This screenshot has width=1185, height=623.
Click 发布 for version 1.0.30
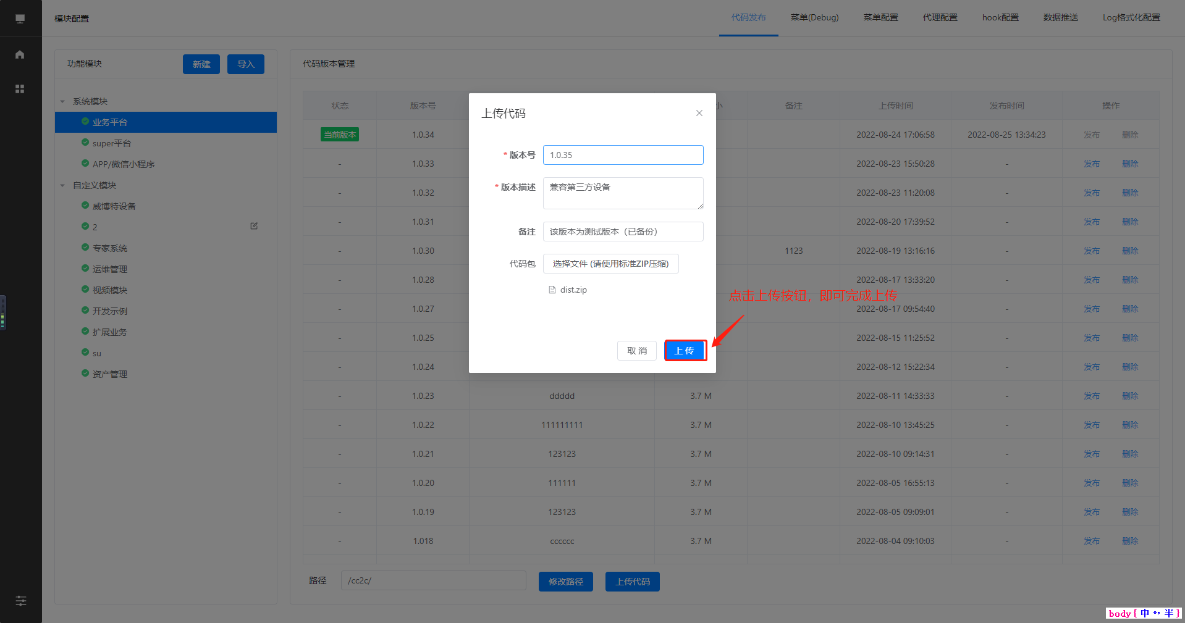(1092, 251)
